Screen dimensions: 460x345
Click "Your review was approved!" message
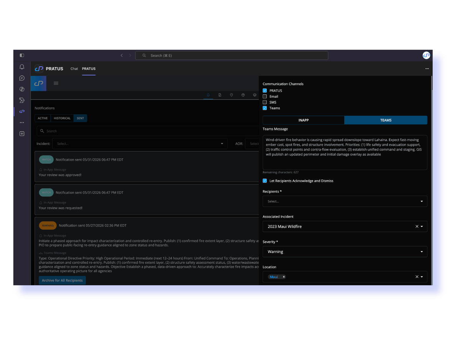click(60, 175)
